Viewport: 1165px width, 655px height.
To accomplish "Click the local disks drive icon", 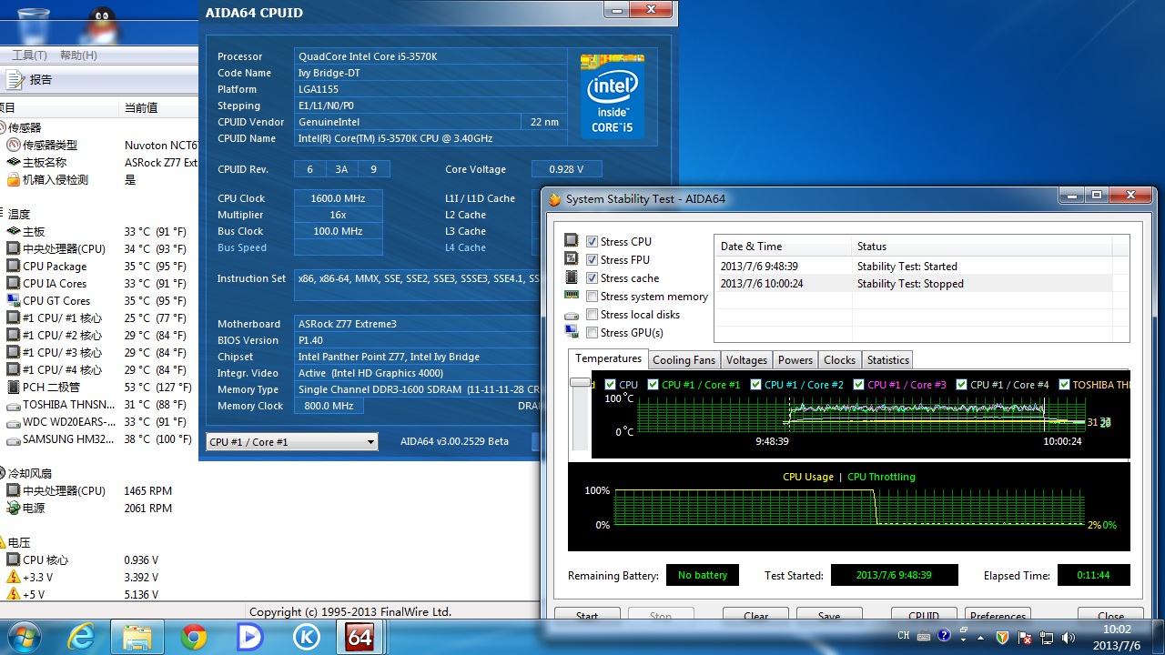I will click(571, 315).
